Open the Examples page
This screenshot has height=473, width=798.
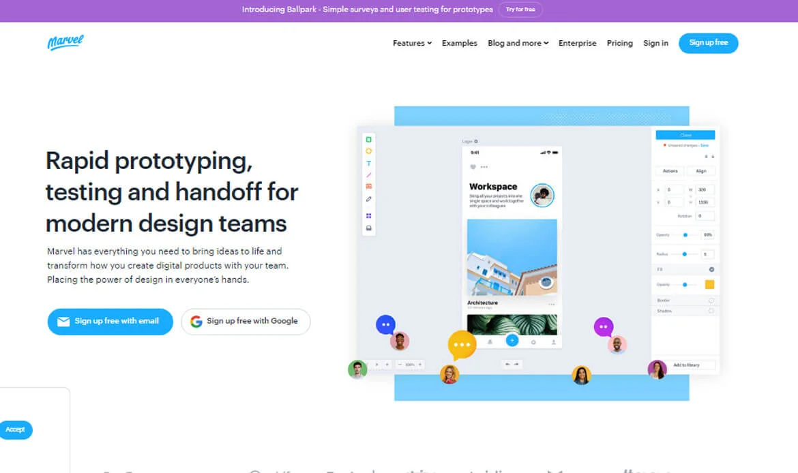(x=459, y=43)
